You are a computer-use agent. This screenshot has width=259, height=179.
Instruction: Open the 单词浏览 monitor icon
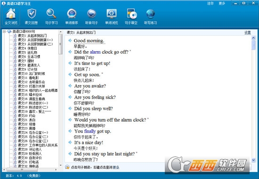click(x=112, y=16)
